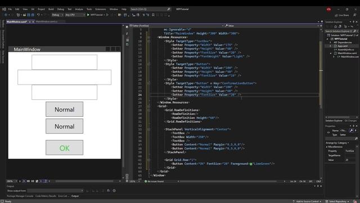Click the Undo toolbar icon
The width and height of the screenshot is (360, 203).
pos(38,15)
